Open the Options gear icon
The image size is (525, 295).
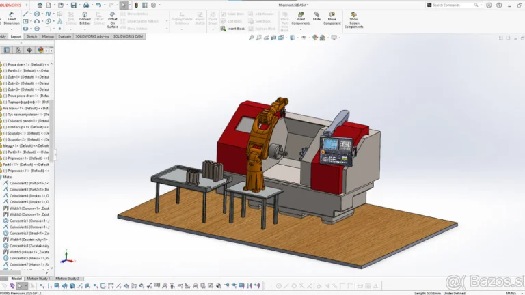[153, 5]
